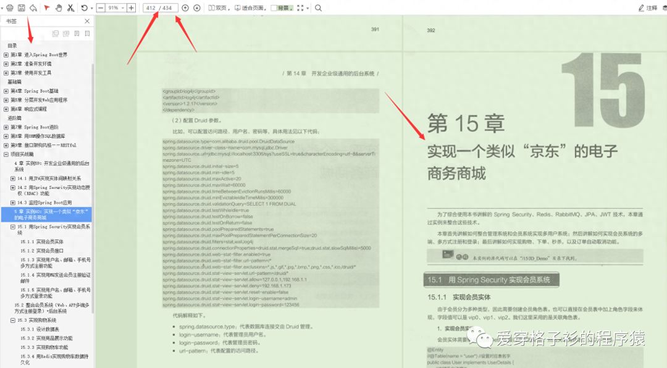Expand 第2章 准备开发环境

click(6, 64)
